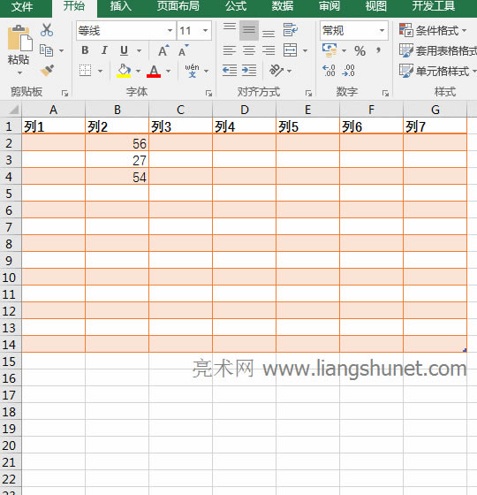
Task: Click the phonetic guide wén icon
Action: click(x=192, y=71)
